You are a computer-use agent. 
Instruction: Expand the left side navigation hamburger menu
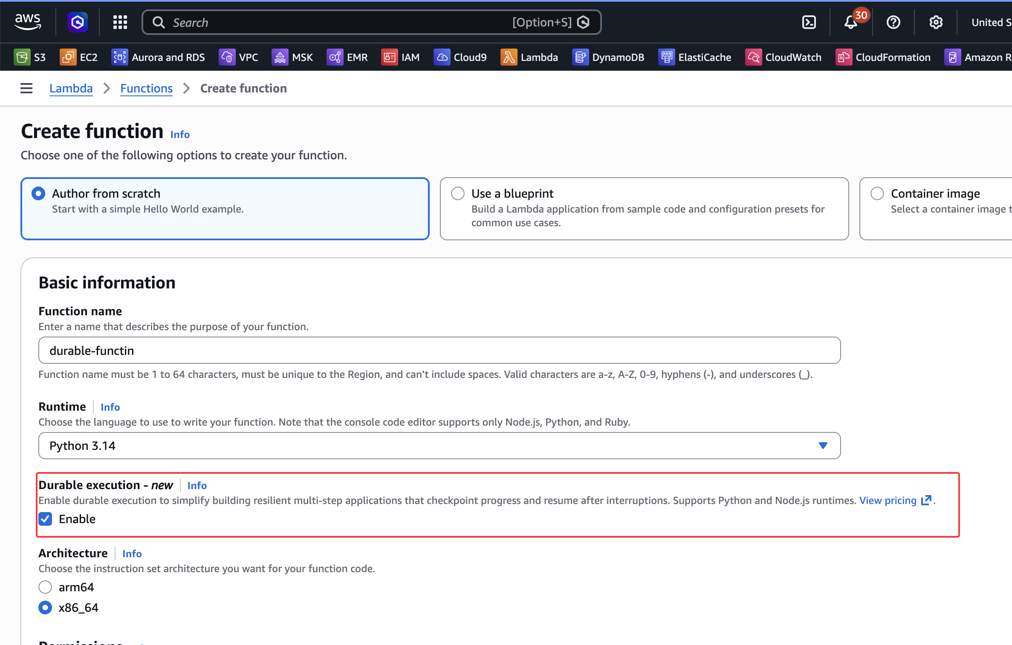tap(26, 88)
